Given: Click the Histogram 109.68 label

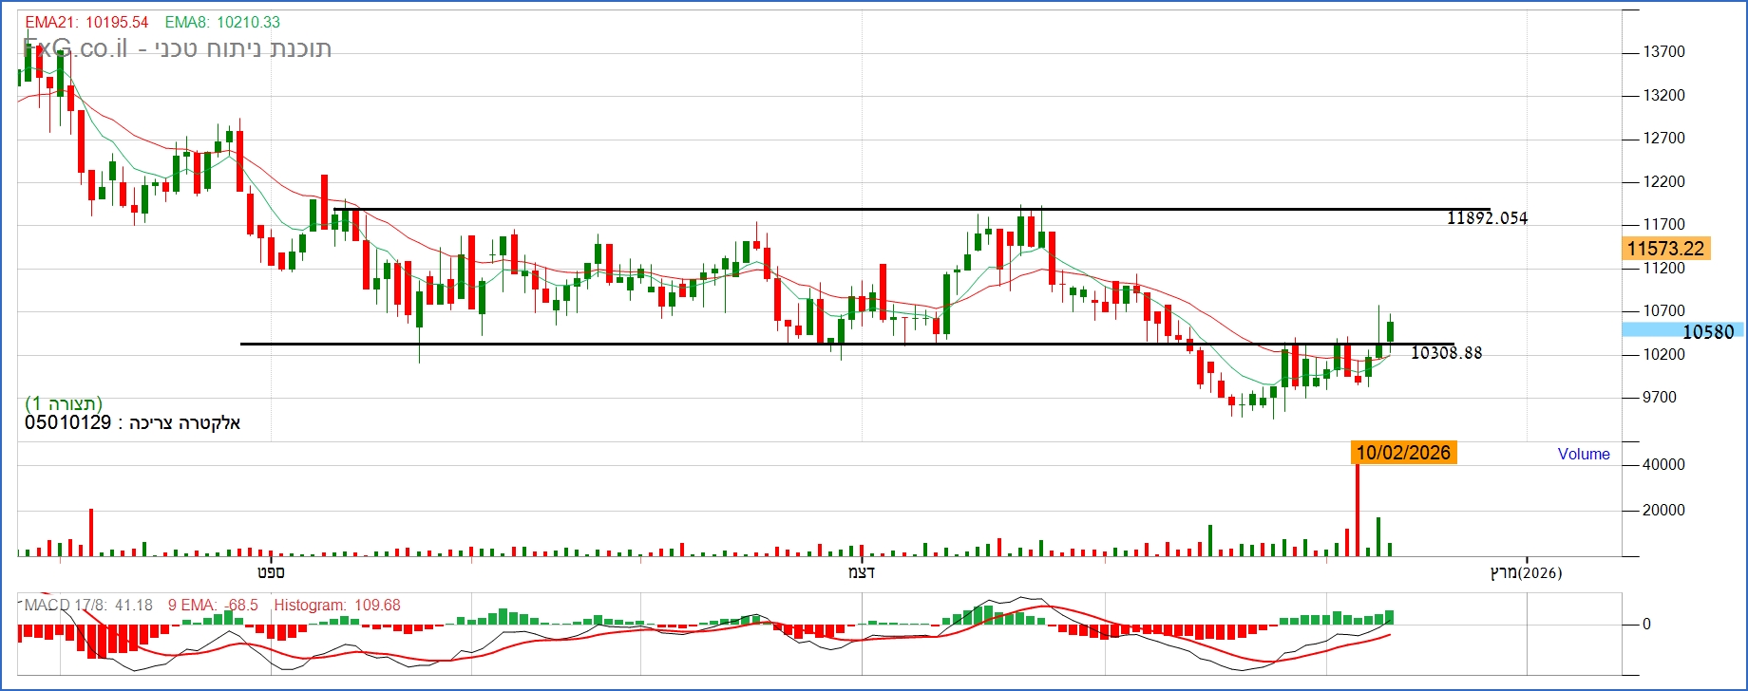Looking at the screenshot, I should (x=337, y=605).
